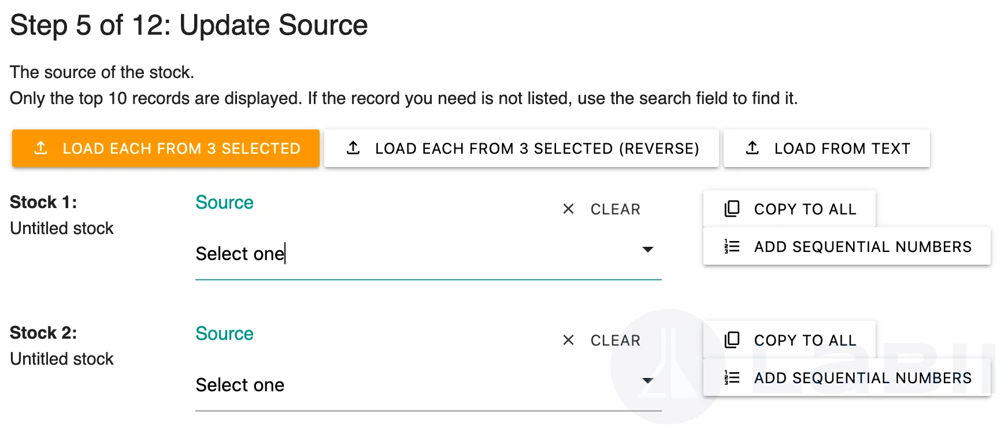
Task: Click upload icon on Load From Text button
Action: [753, 148]
